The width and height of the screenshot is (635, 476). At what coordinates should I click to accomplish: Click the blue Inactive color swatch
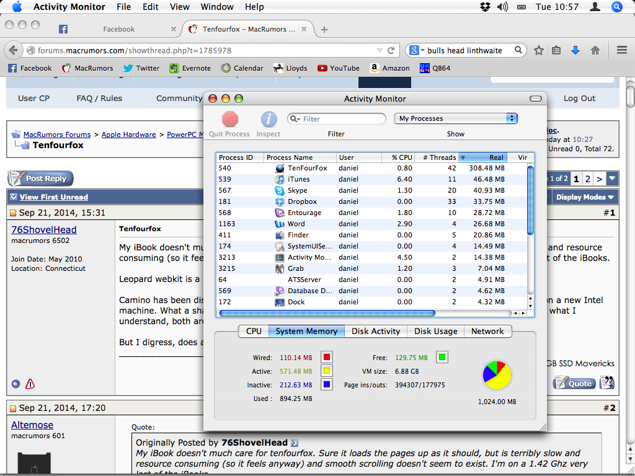pos(327,384)
